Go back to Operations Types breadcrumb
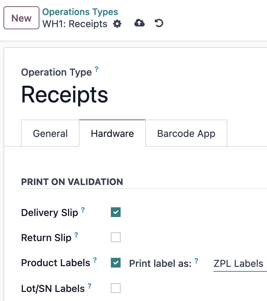The image size is (267, 301). coord(80,12)
